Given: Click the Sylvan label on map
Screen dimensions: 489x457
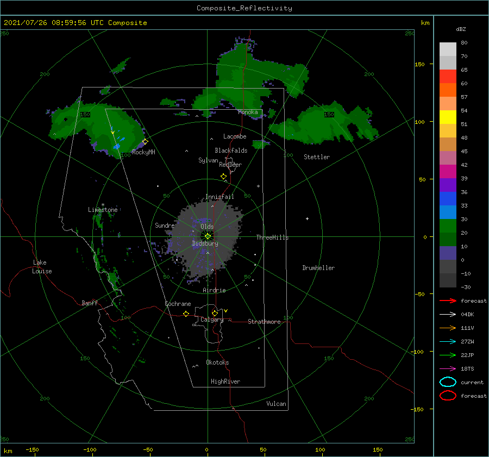Looking at the screenshot, I should click(208, 160).
